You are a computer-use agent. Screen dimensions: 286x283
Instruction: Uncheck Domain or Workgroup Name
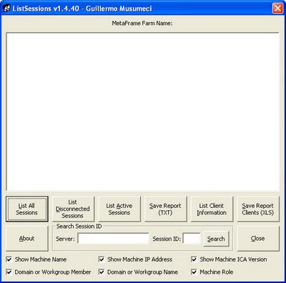point(102,272)
